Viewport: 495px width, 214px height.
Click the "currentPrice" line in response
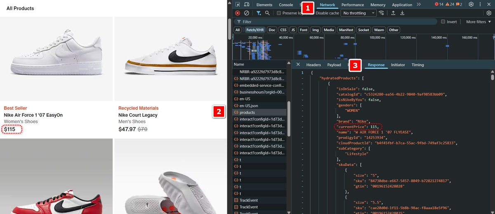click(x=357, y=127)
